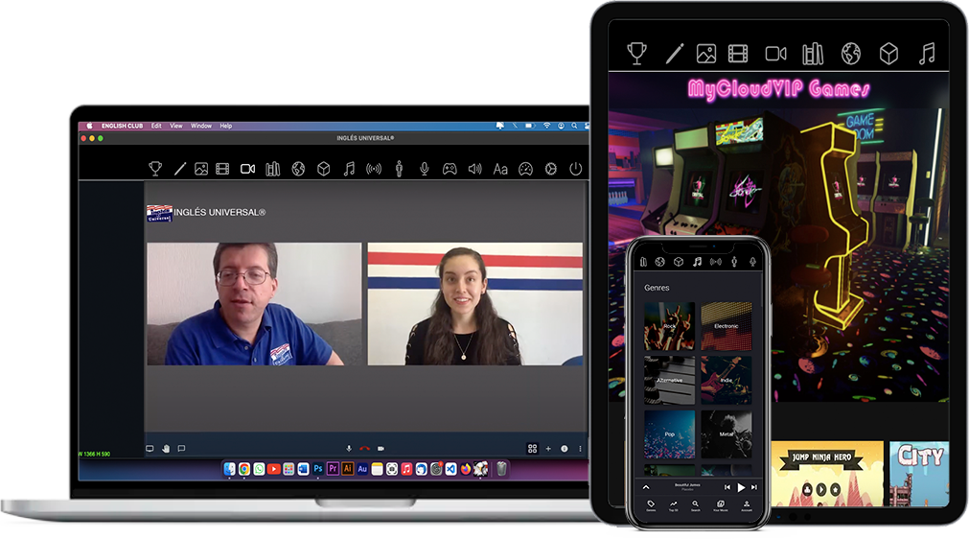
Task: Select the Aa text icon in the laptop toolbar
Action: 500,169
